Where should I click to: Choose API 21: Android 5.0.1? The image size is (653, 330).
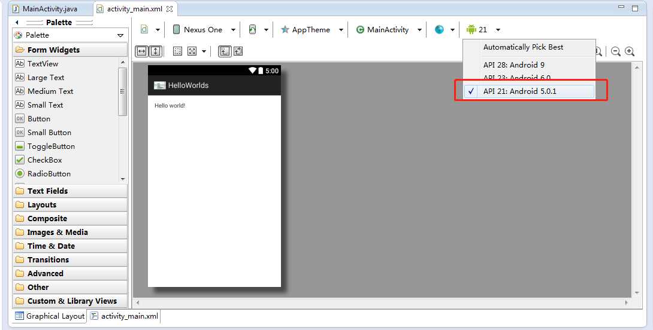[x=530, y=91]
